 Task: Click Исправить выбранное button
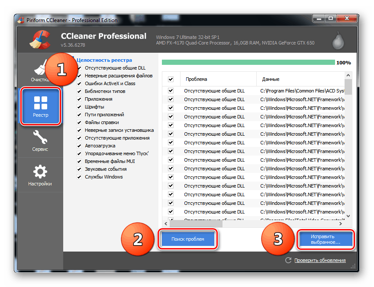pyautogui.click(x=326, y=239)
